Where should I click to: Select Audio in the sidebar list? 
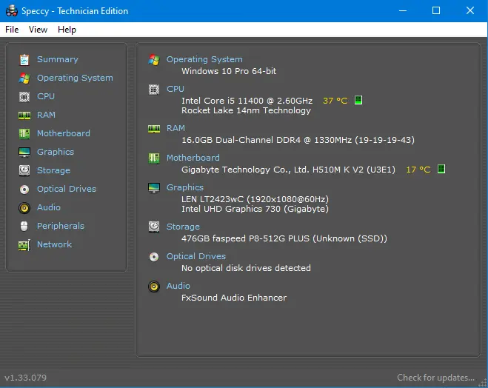point(49,207)
